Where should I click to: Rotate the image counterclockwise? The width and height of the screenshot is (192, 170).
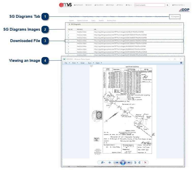pyautogui.click(x=135, y=162)
